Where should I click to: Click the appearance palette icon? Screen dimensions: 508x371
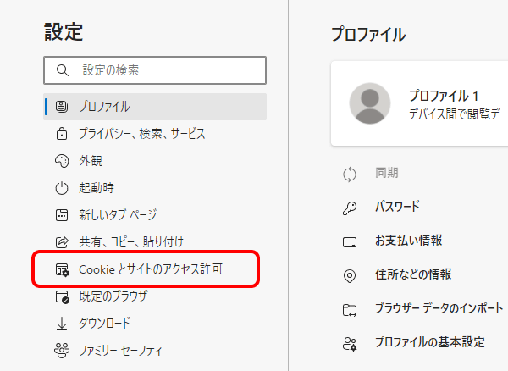(62, 161)
